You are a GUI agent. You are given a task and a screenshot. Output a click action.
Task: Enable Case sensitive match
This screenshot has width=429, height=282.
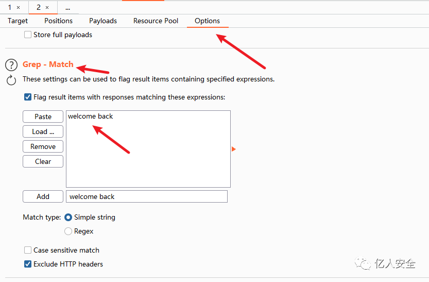click(x=28, y=250)
